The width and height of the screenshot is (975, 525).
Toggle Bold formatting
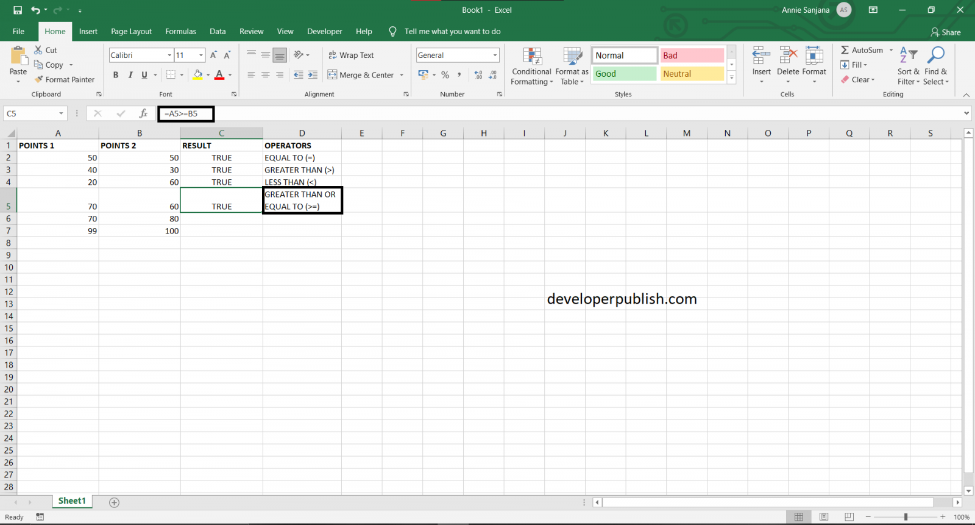coord(116,75)
